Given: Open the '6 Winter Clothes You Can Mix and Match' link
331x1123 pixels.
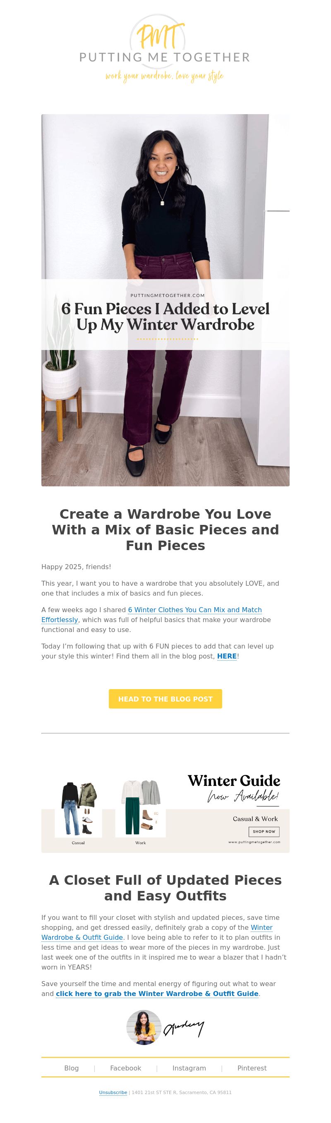Looking at the screenshot, I should point(151,615).
